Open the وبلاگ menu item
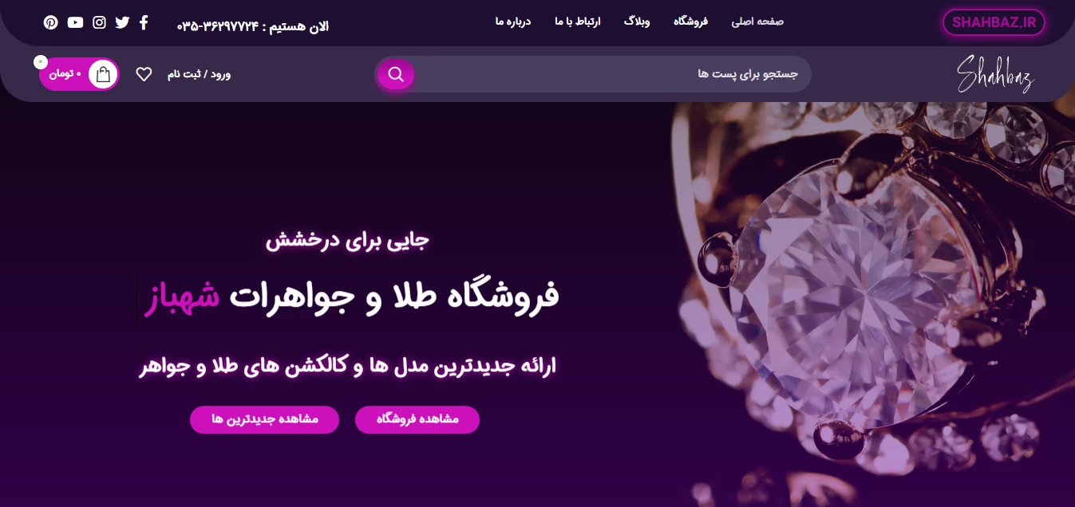The width and height of the screenshot is (1075, 507). pos(637,22)
